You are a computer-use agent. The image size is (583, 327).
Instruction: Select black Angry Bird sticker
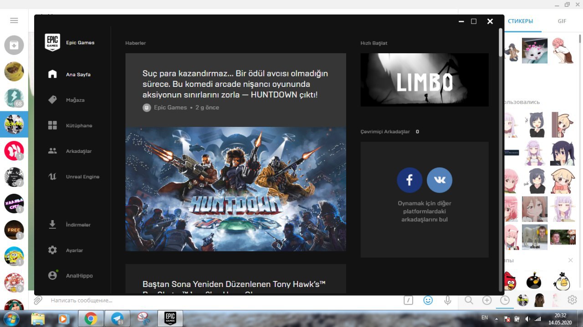(x=534, y=281)
